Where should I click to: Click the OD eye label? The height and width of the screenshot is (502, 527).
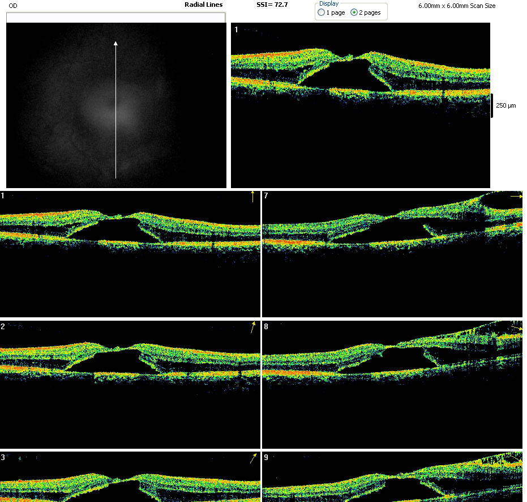[13, 6]
